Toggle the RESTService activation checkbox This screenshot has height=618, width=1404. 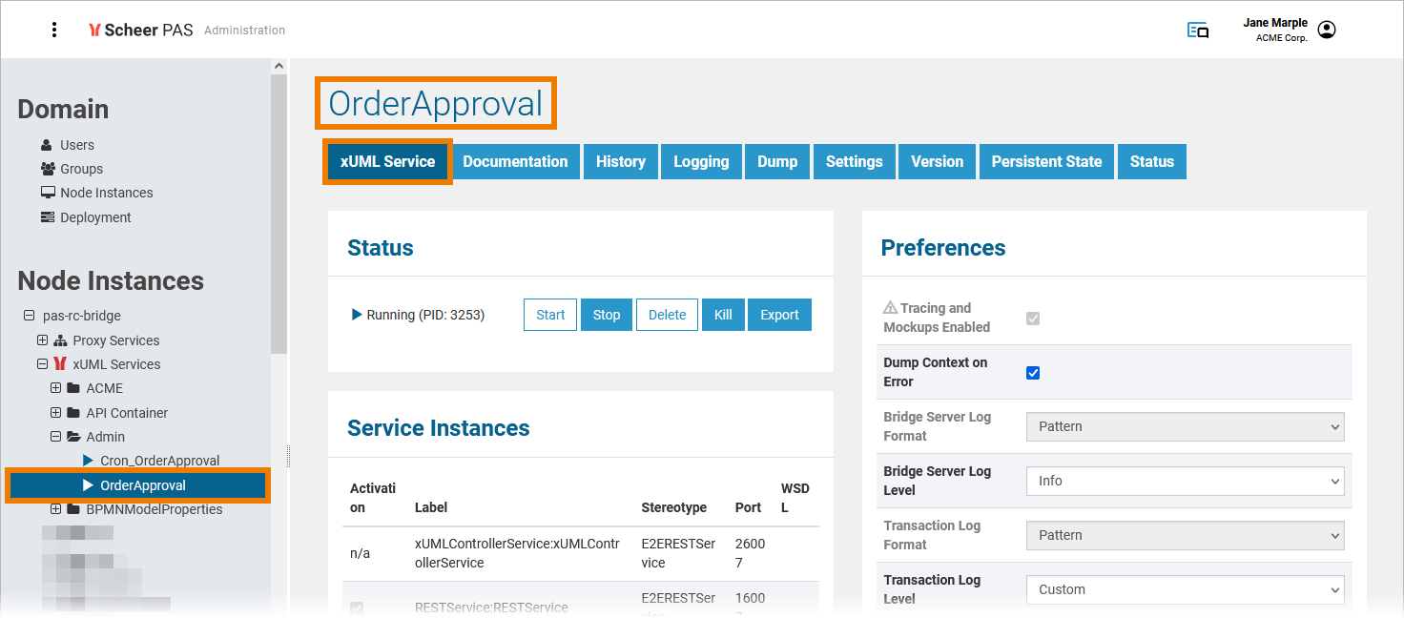tap(357, 608)
